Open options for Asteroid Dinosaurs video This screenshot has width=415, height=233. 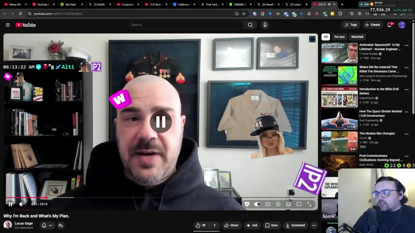click(x=407, y=68)
